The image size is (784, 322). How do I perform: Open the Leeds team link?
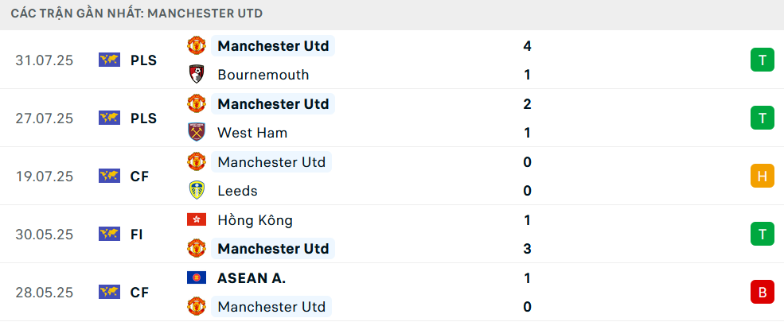pos(237,191)
